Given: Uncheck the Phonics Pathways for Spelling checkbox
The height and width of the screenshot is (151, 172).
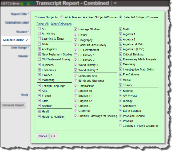Looking at the screenshot, I should point(76,116).
